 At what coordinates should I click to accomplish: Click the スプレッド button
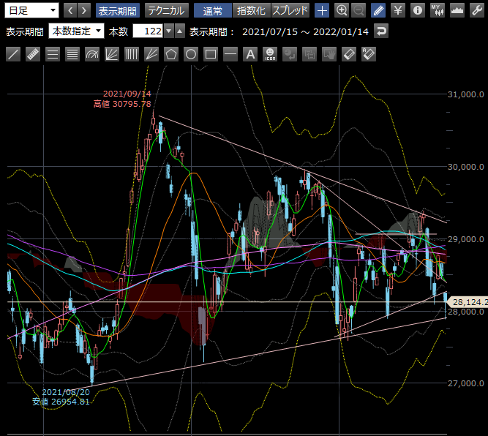pos(290,10)
